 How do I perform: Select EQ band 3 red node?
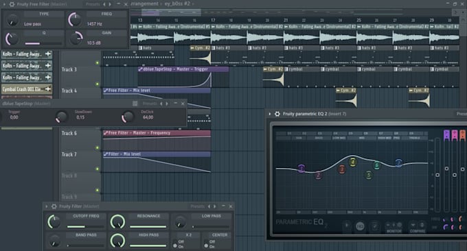pyautogui.click(x=342, y=169)
